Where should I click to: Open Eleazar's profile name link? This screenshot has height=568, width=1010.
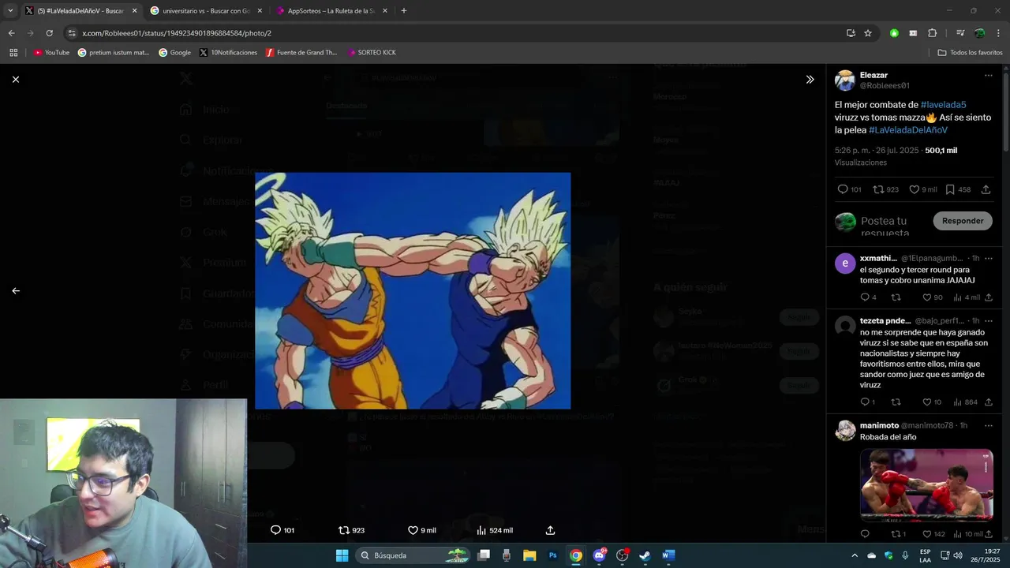click(x=873, y=75)
